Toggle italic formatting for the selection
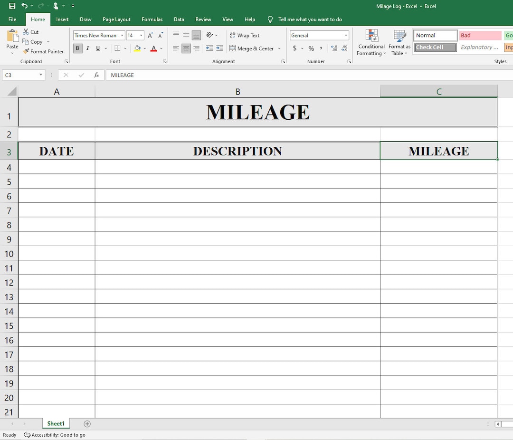513x440 pixels. tap(87, 48)
